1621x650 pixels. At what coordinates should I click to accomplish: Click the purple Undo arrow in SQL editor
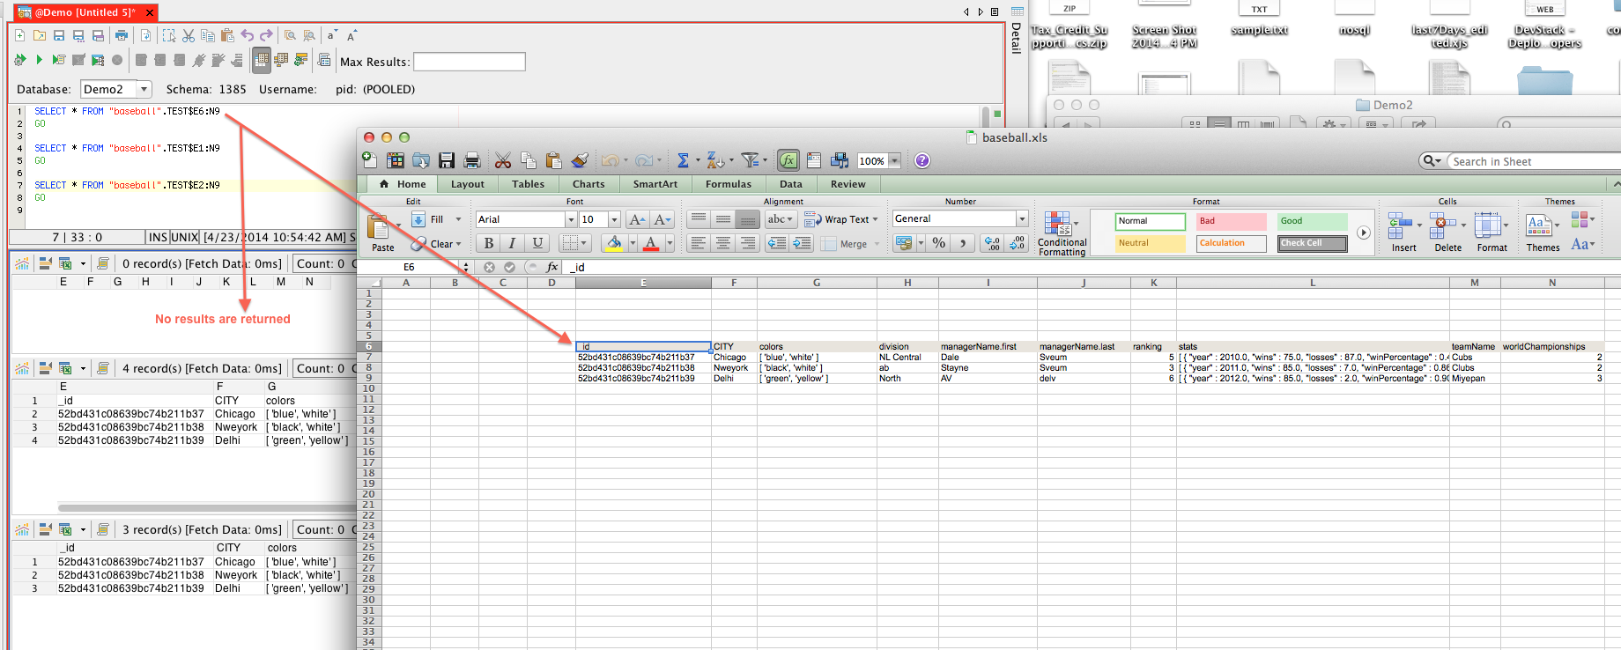tap(248, 35)
